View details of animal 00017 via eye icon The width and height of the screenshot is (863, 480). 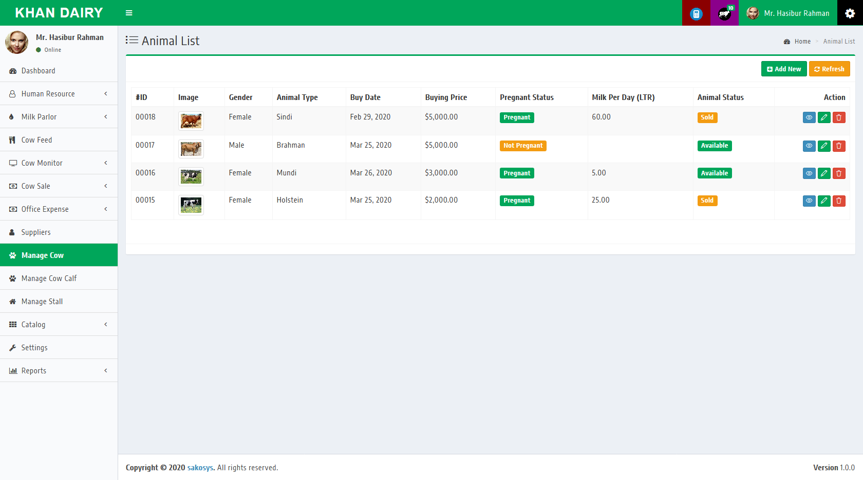(x=809, y=146)
